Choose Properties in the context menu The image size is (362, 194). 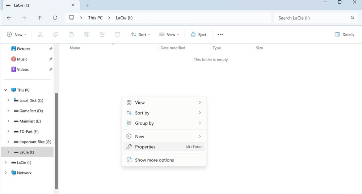click(164, 147)
